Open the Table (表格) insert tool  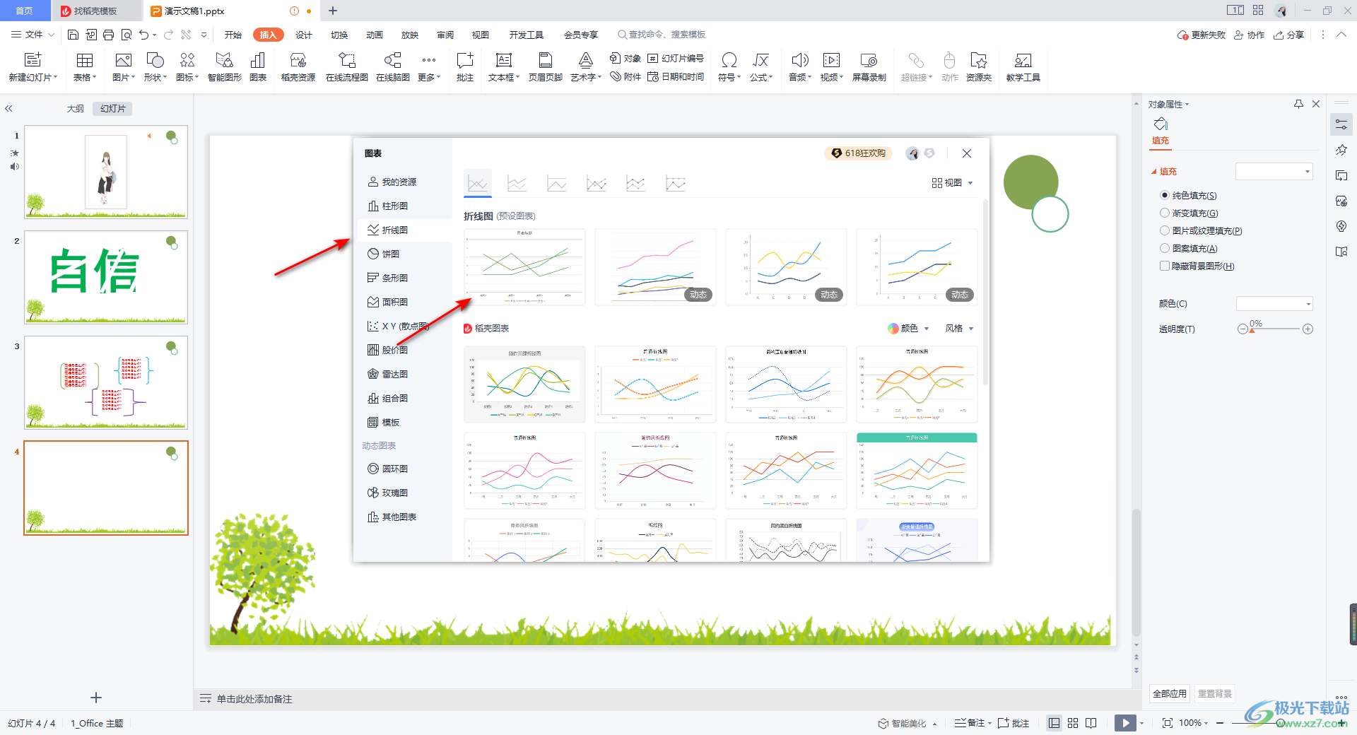[85, 67]
